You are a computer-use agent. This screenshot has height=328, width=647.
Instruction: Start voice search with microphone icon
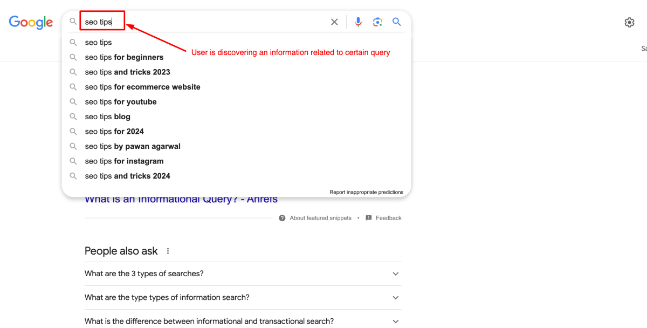(358, 22)
